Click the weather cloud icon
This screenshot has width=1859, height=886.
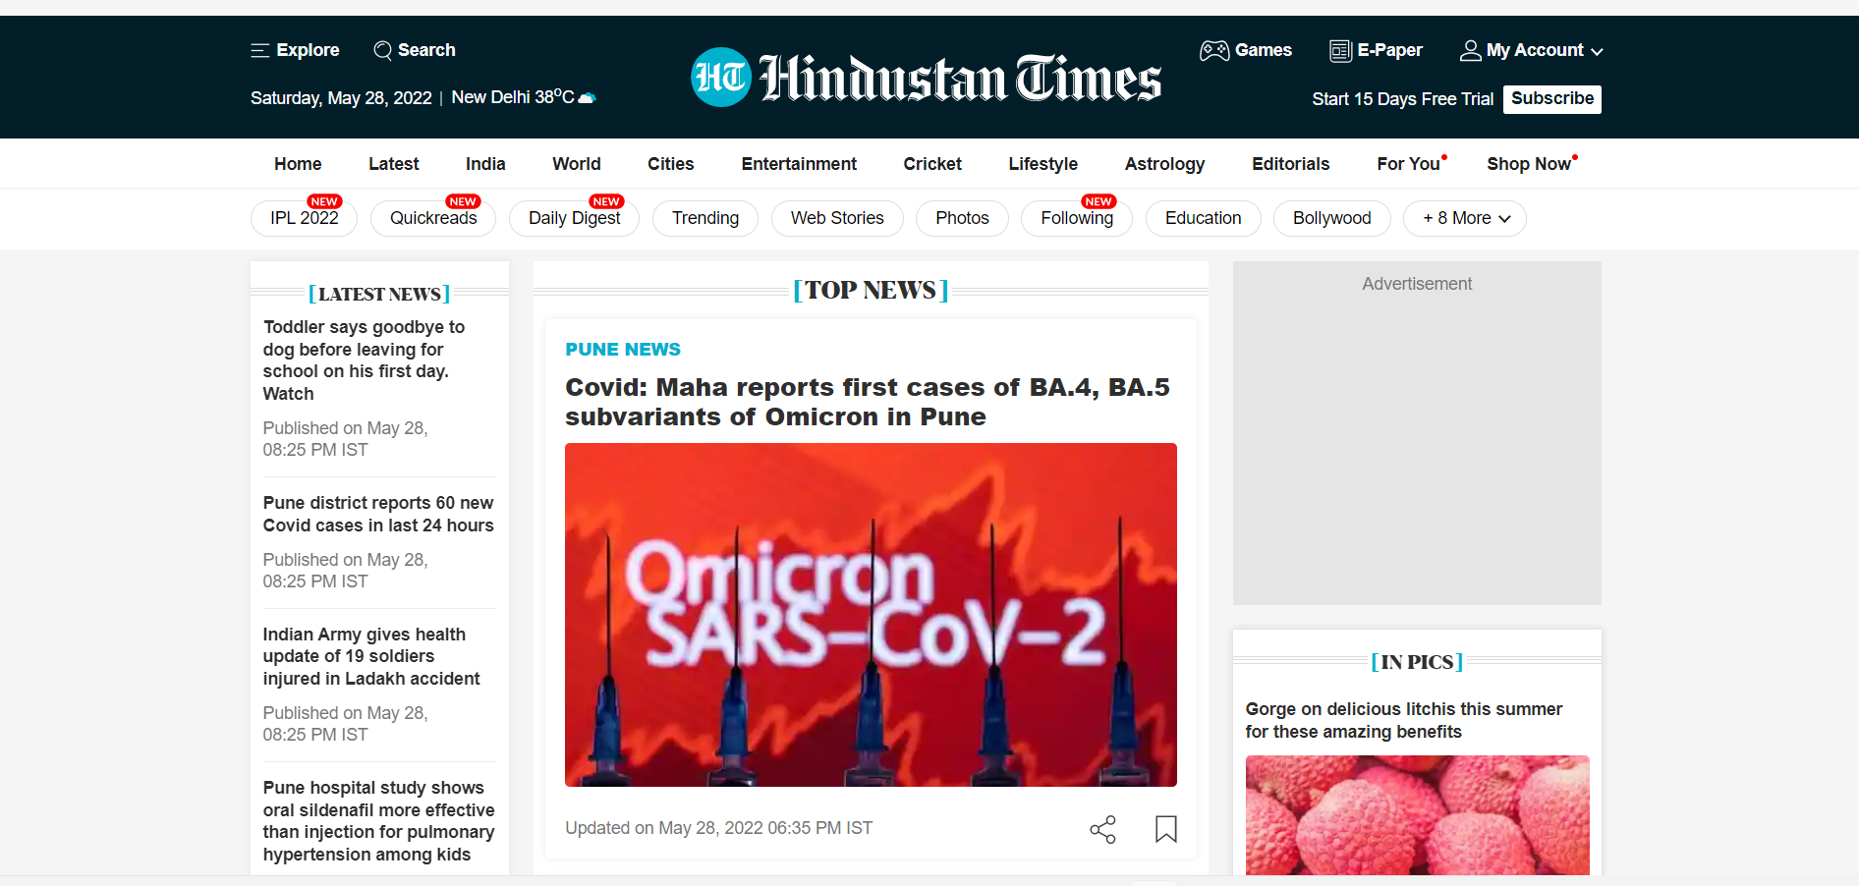click(x=587, y=97)
